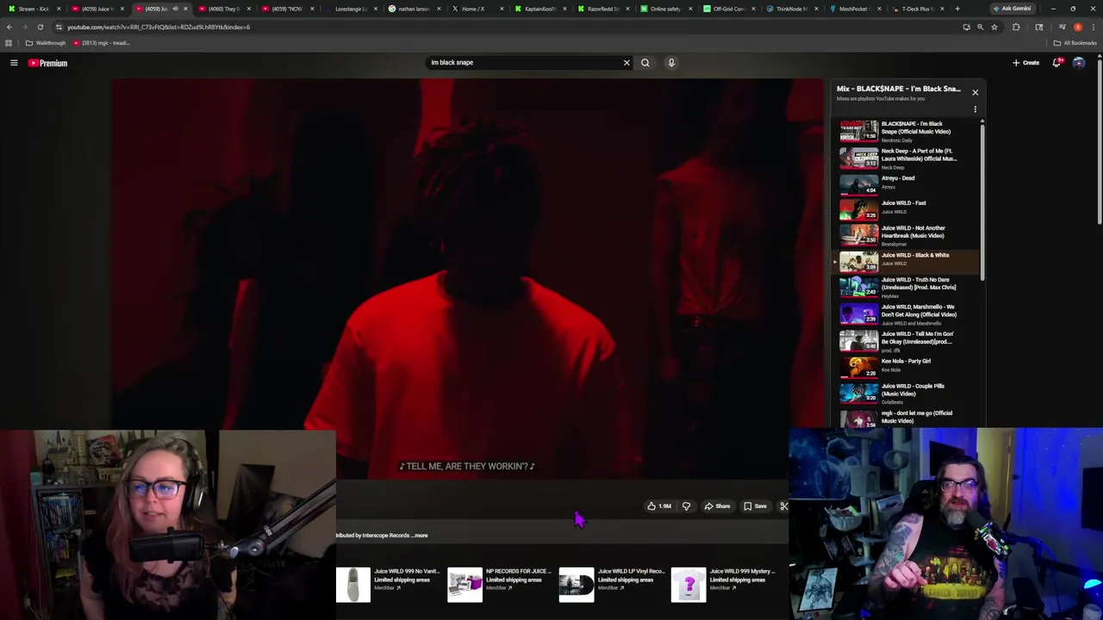
Task: Switch to the Online safety tab
Action: click(666, 9)
